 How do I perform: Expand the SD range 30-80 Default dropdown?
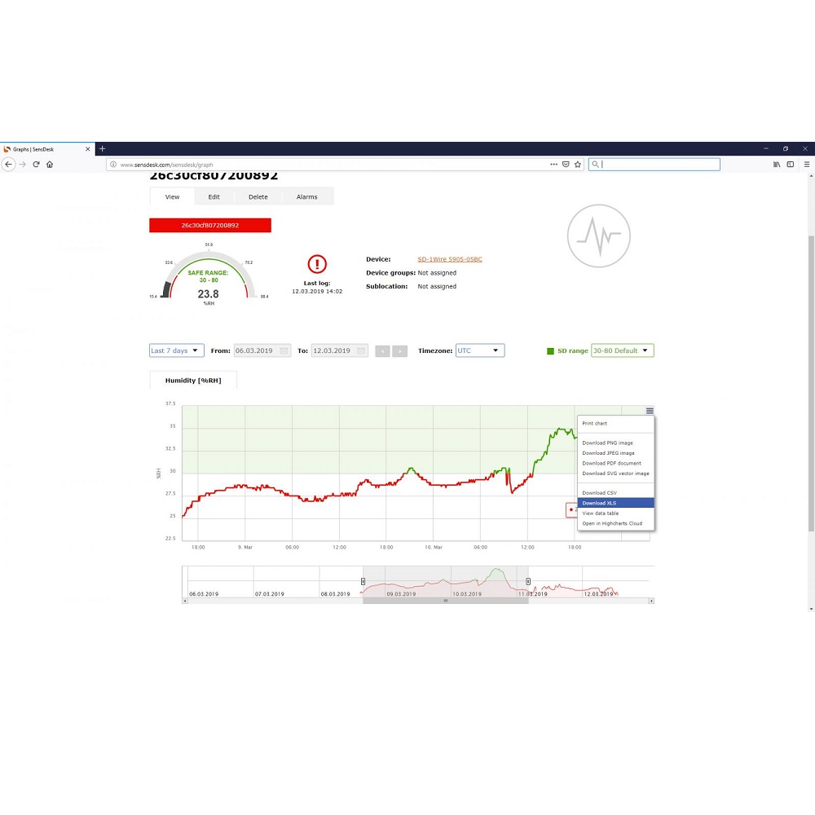pyautogui.click(x=622, y=351)
